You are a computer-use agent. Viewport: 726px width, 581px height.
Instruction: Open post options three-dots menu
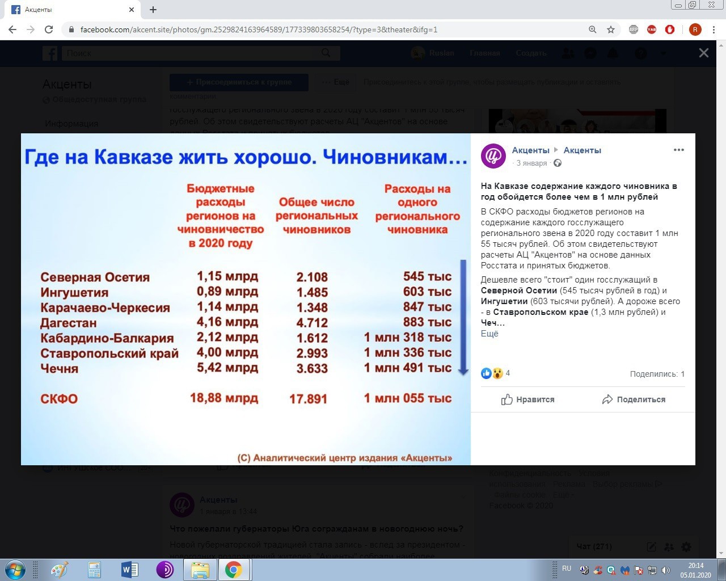678,150
